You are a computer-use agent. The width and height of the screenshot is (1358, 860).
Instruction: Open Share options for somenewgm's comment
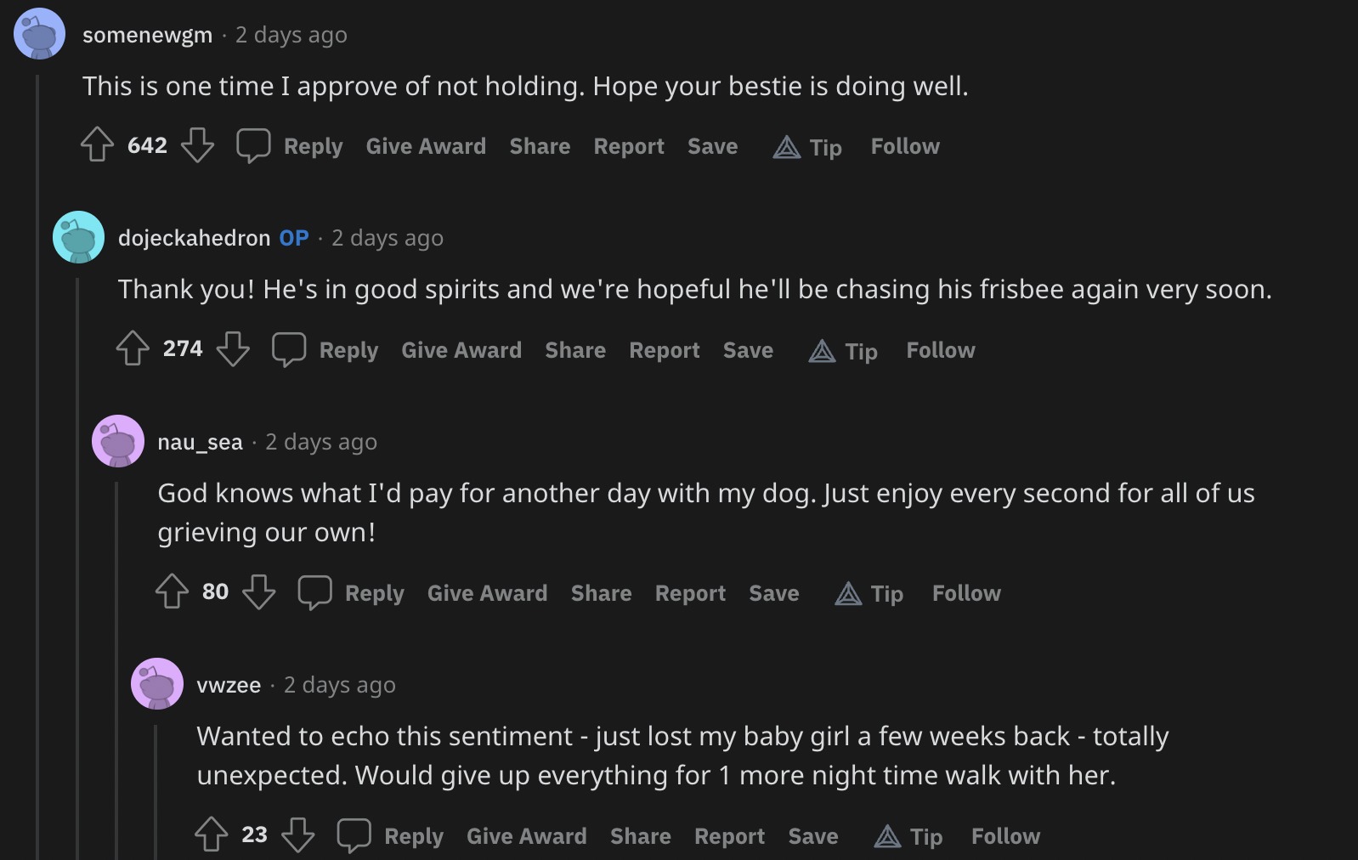coord(540,146)
